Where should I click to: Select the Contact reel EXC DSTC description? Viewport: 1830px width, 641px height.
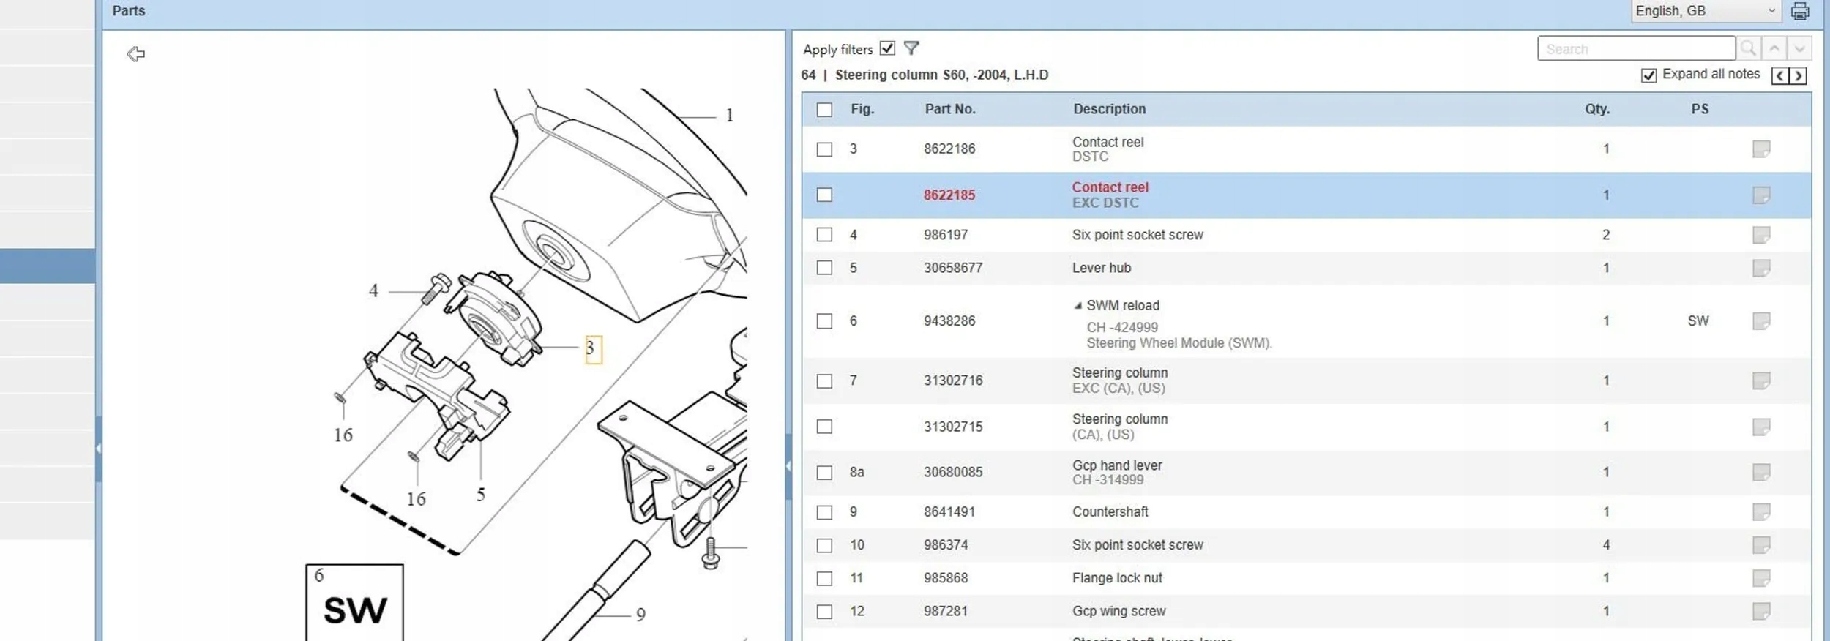(1110, 195)
